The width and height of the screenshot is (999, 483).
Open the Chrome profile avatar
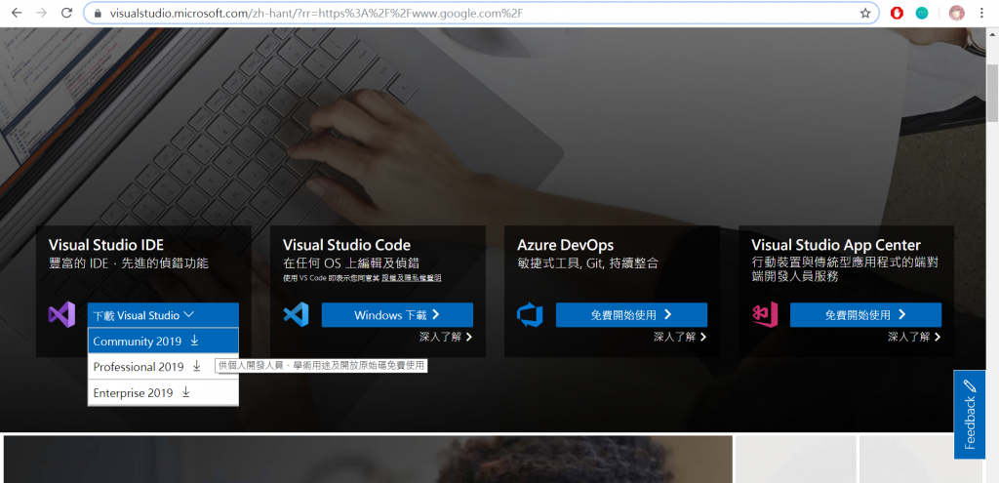(x=956, y=13)
